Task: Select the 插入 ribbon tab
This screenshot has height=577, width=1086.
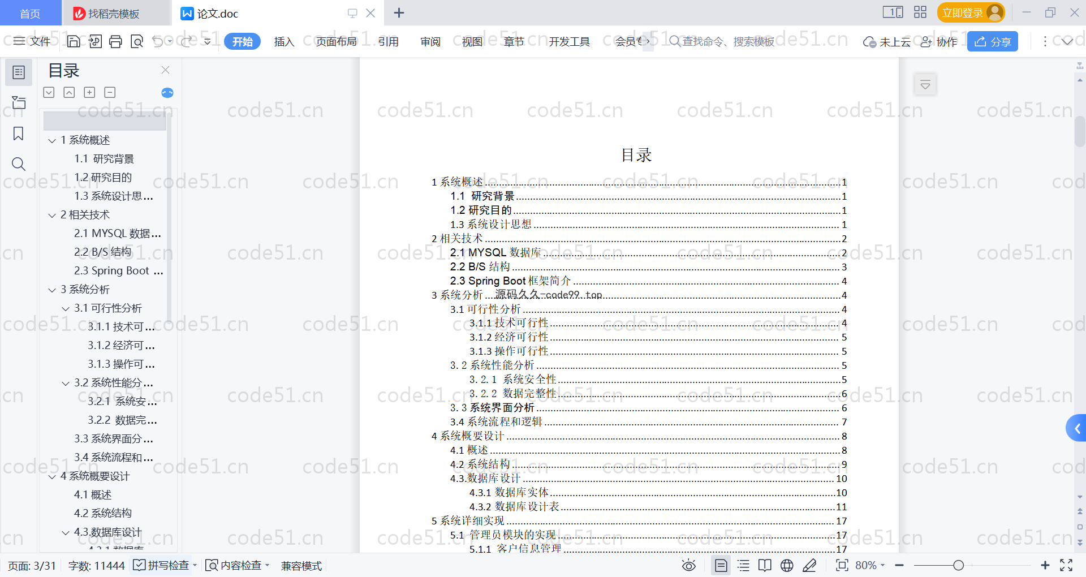Action: (284, 41)
